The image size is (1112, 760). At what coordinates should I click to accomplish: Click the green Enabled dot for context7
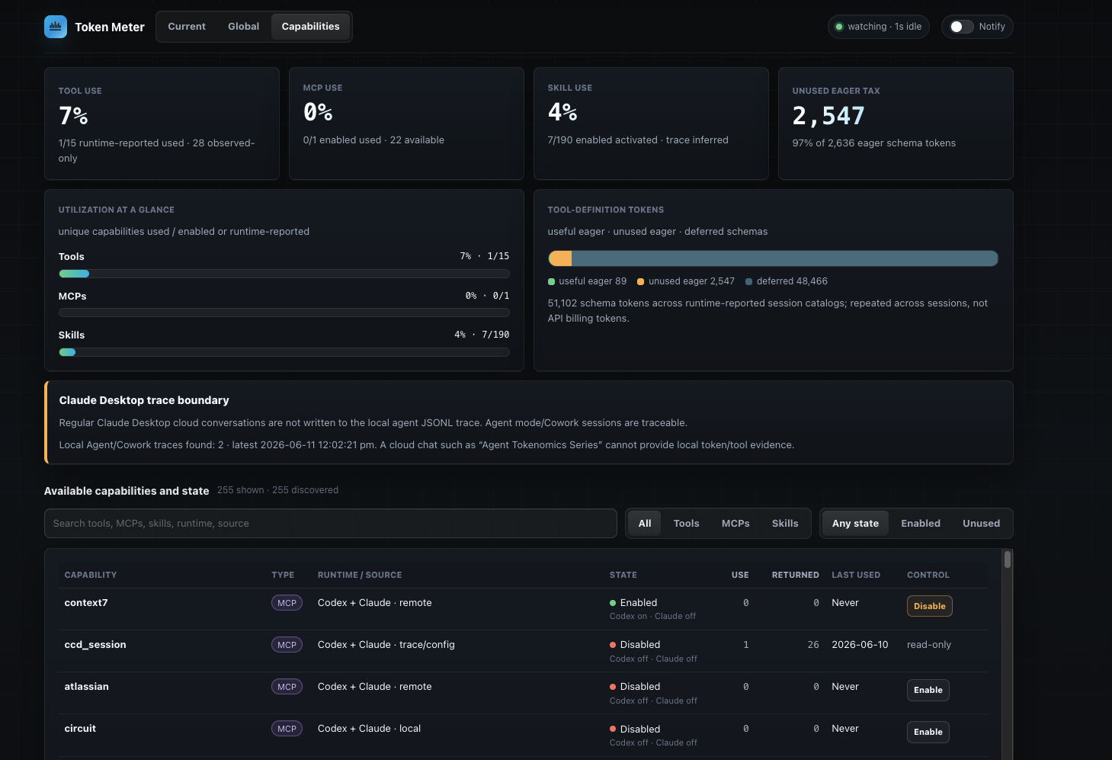(613, 603)
